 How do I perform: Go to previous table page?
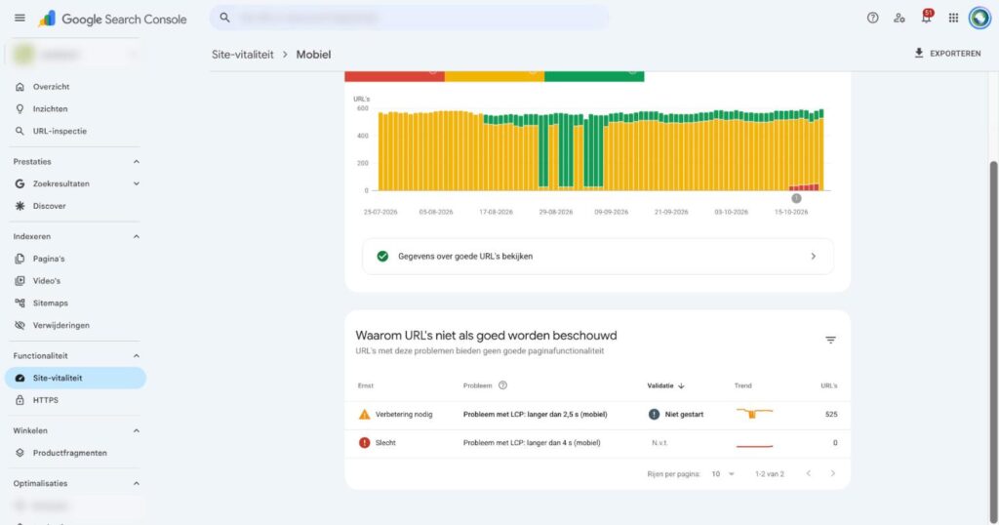point(809,473)
